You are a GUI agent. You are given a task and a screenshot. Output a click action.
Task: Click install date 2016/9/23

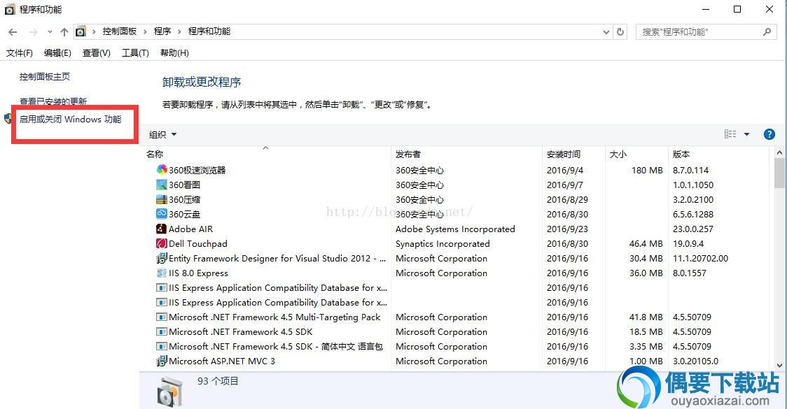click(567, 229)
